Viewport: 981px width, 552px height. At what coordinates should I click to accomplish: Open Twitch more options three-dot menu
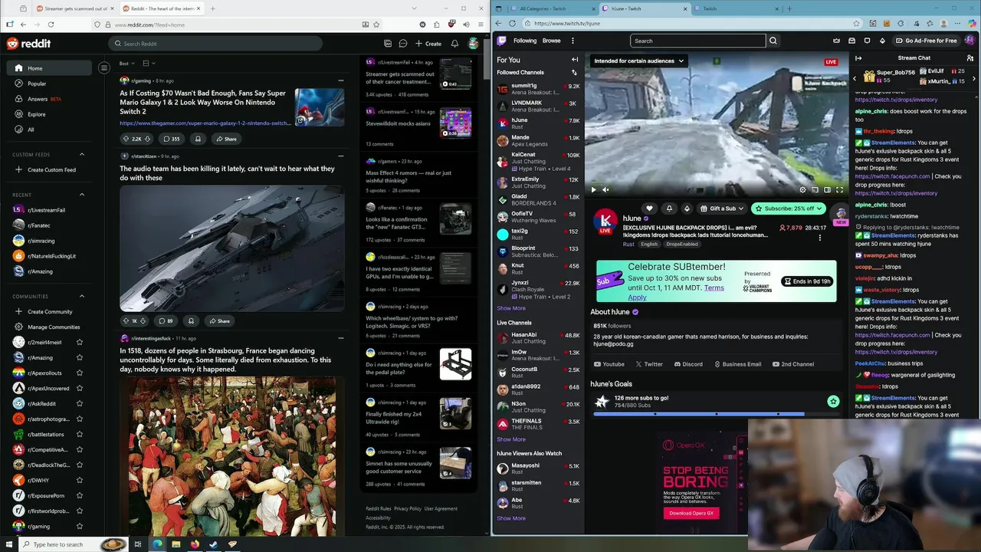(x=573, y=41)
